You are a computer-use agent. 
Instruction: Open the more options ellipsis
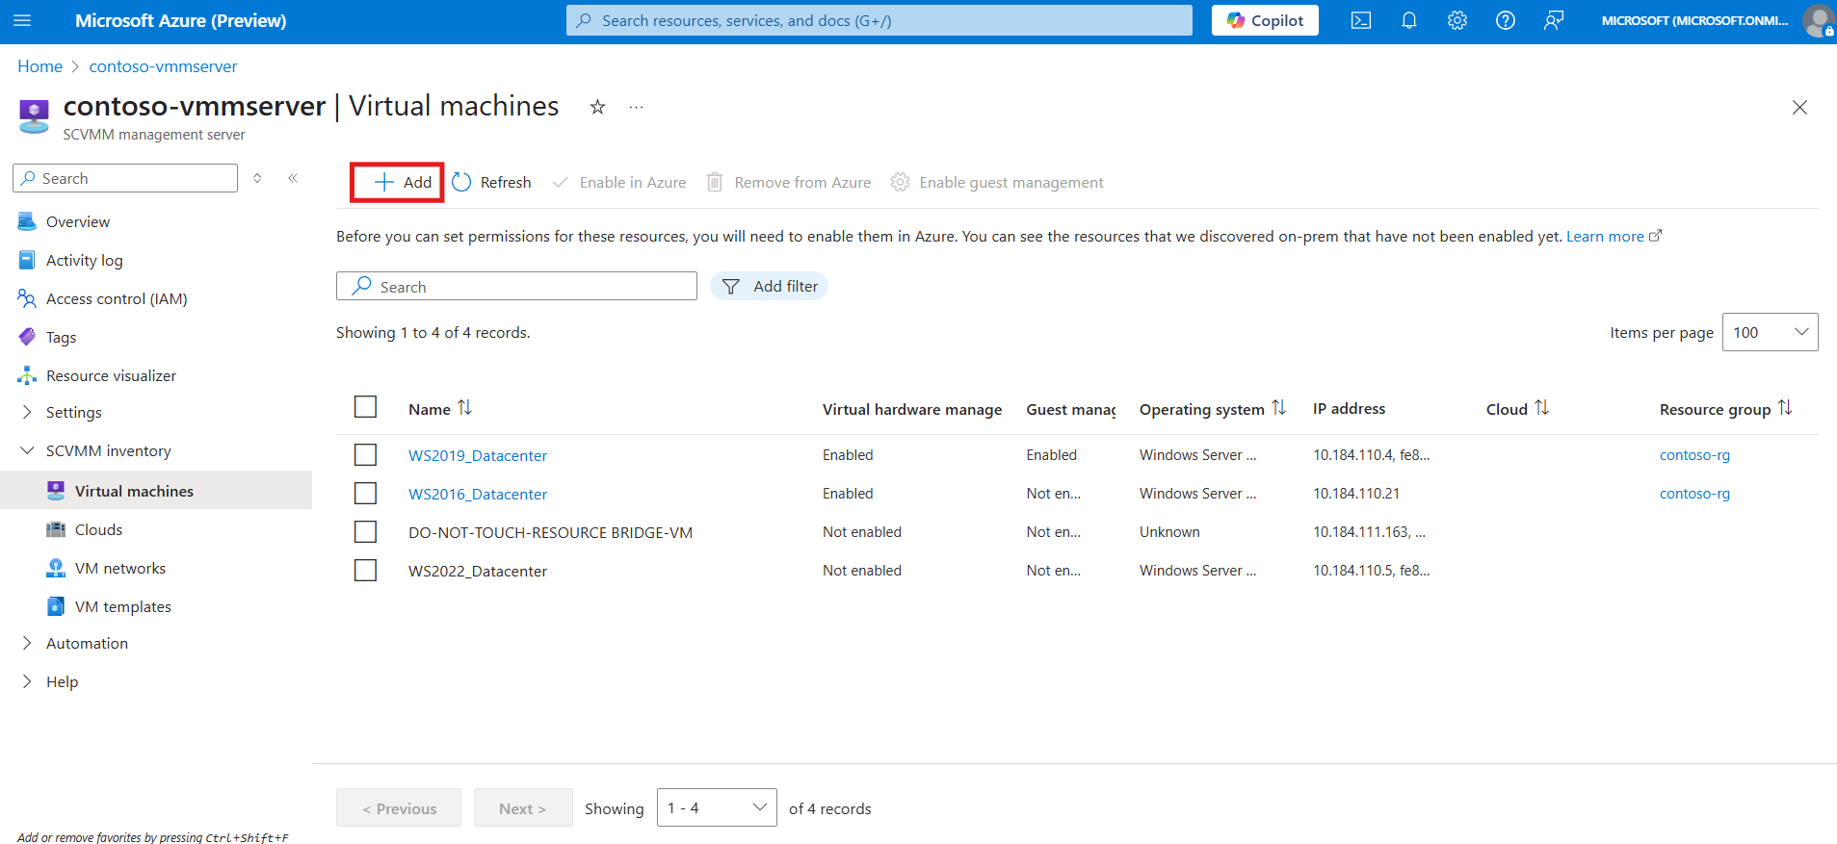636,107
